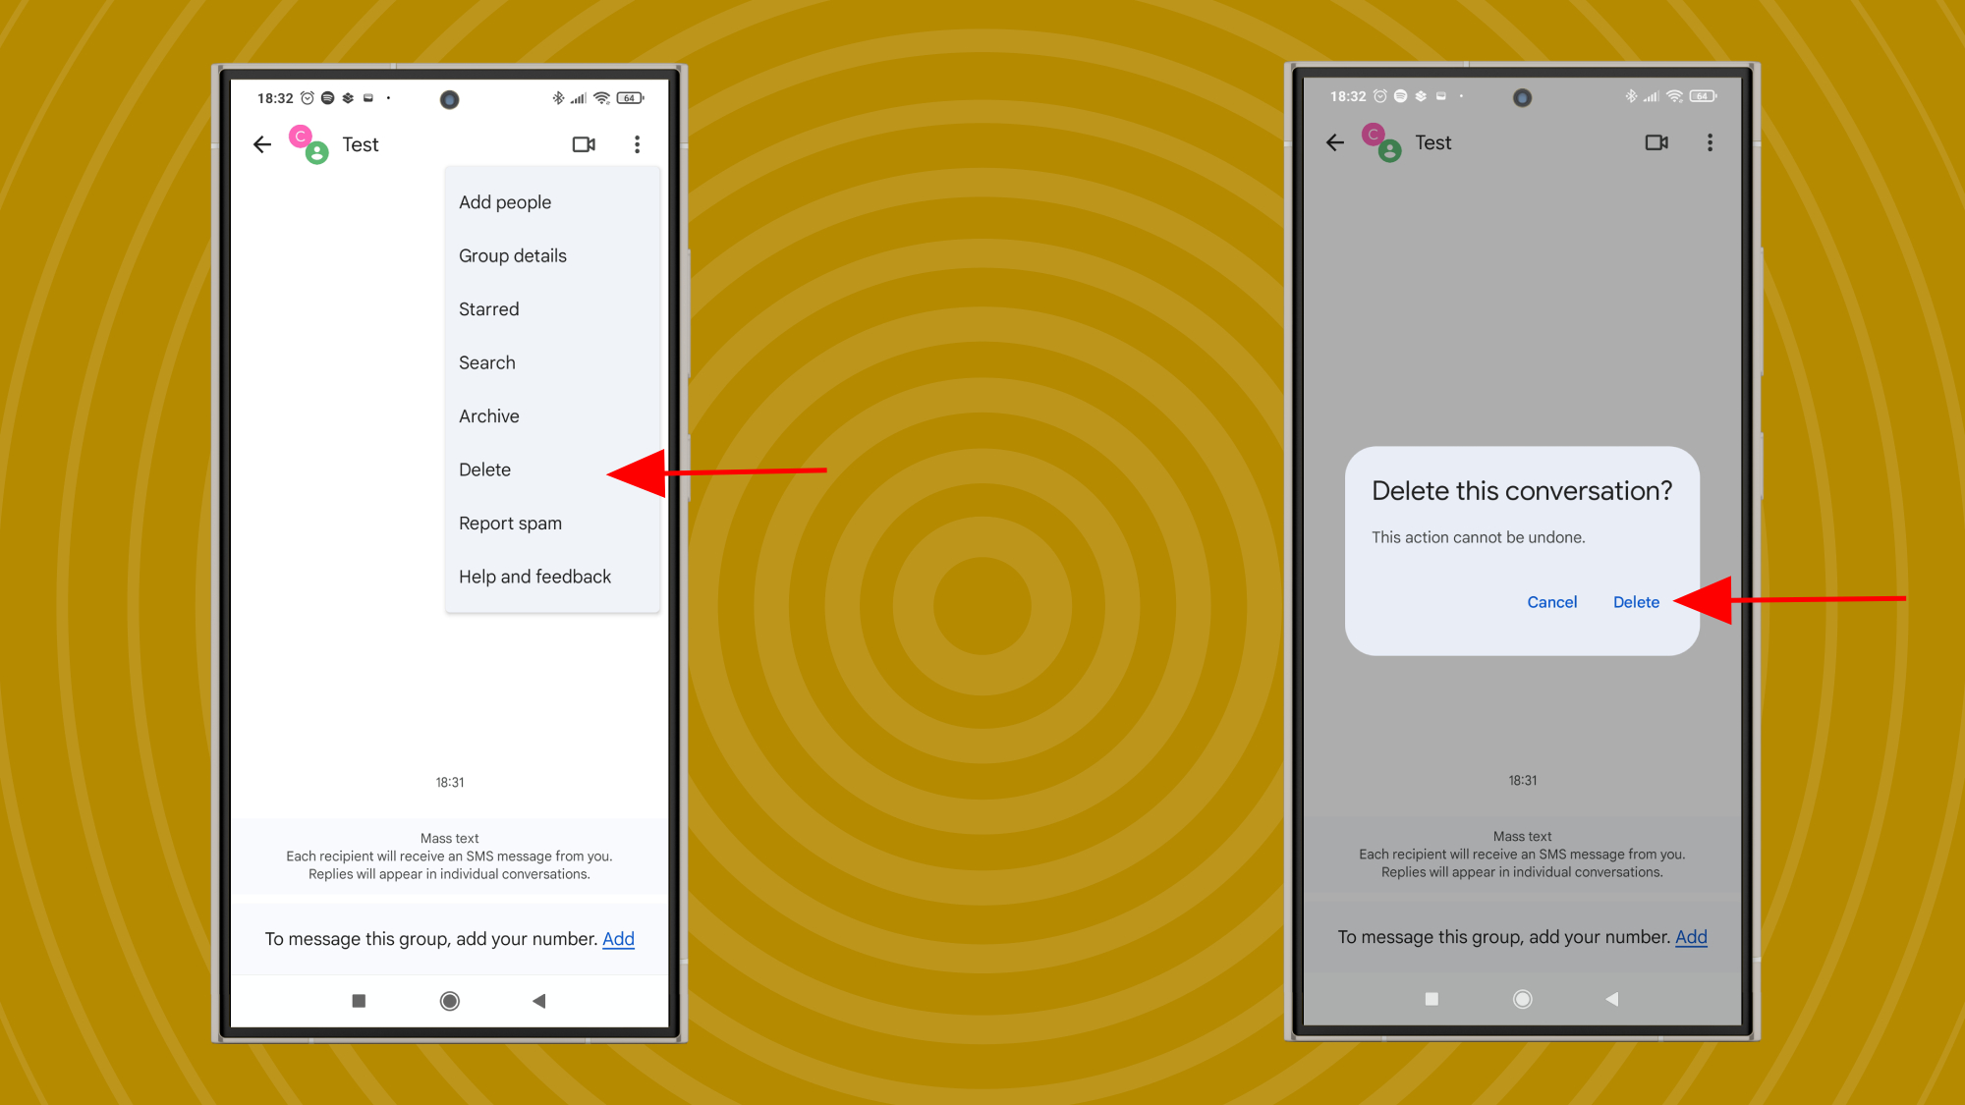Select Delete from the overflow menu
Screen dimensions: 1965x1105
click(x=484, y=469)
